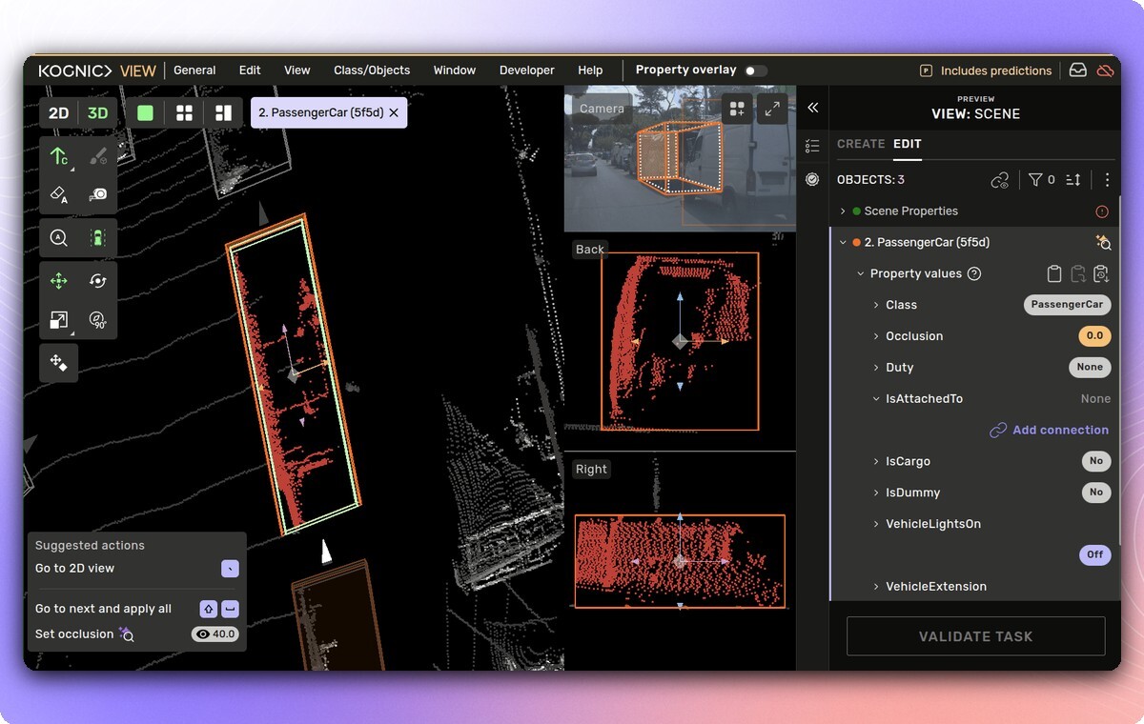This screenshot has width=1144, height=724.
Task: Expand the Occlusion property
Action: tap(877, 335)
